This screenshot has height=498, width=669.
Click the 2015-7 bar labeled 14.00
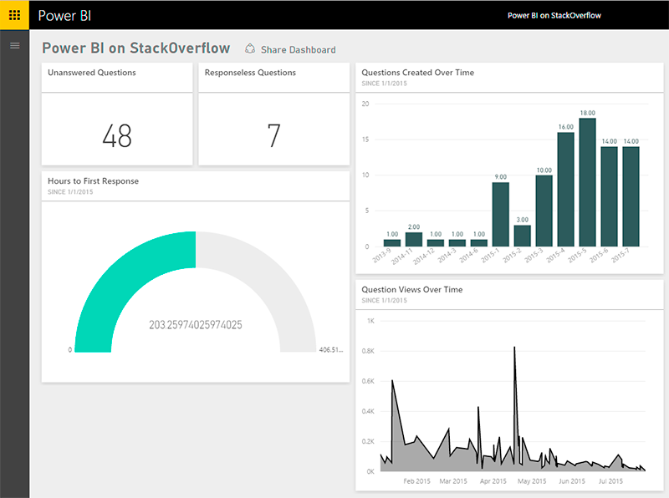[x=631, y=196]
